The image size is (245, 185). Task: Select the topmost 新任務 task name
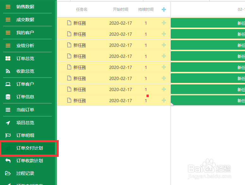(x=80, y=23)
